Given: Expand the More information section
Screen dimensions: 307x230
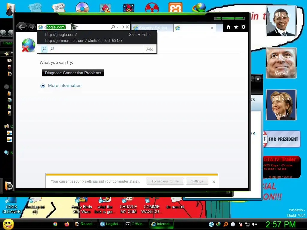Looking at the screenshot, I should click(43, 86).
